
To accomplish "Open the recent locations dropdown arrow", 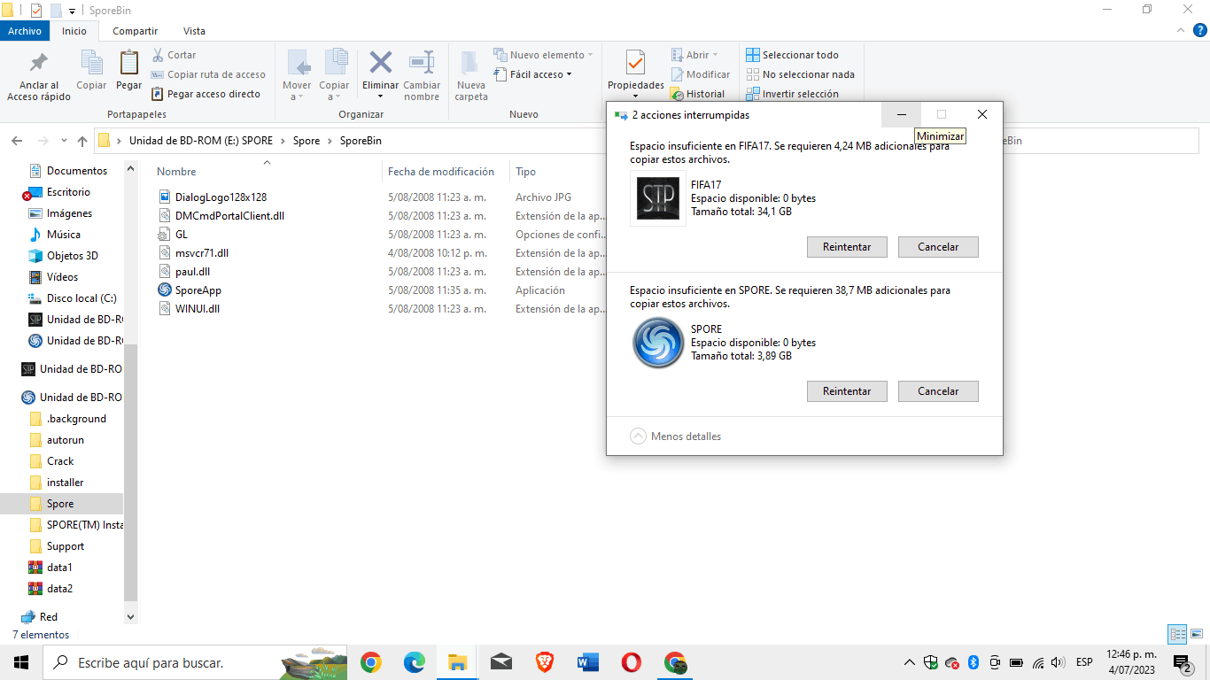I will pos(64,141).
